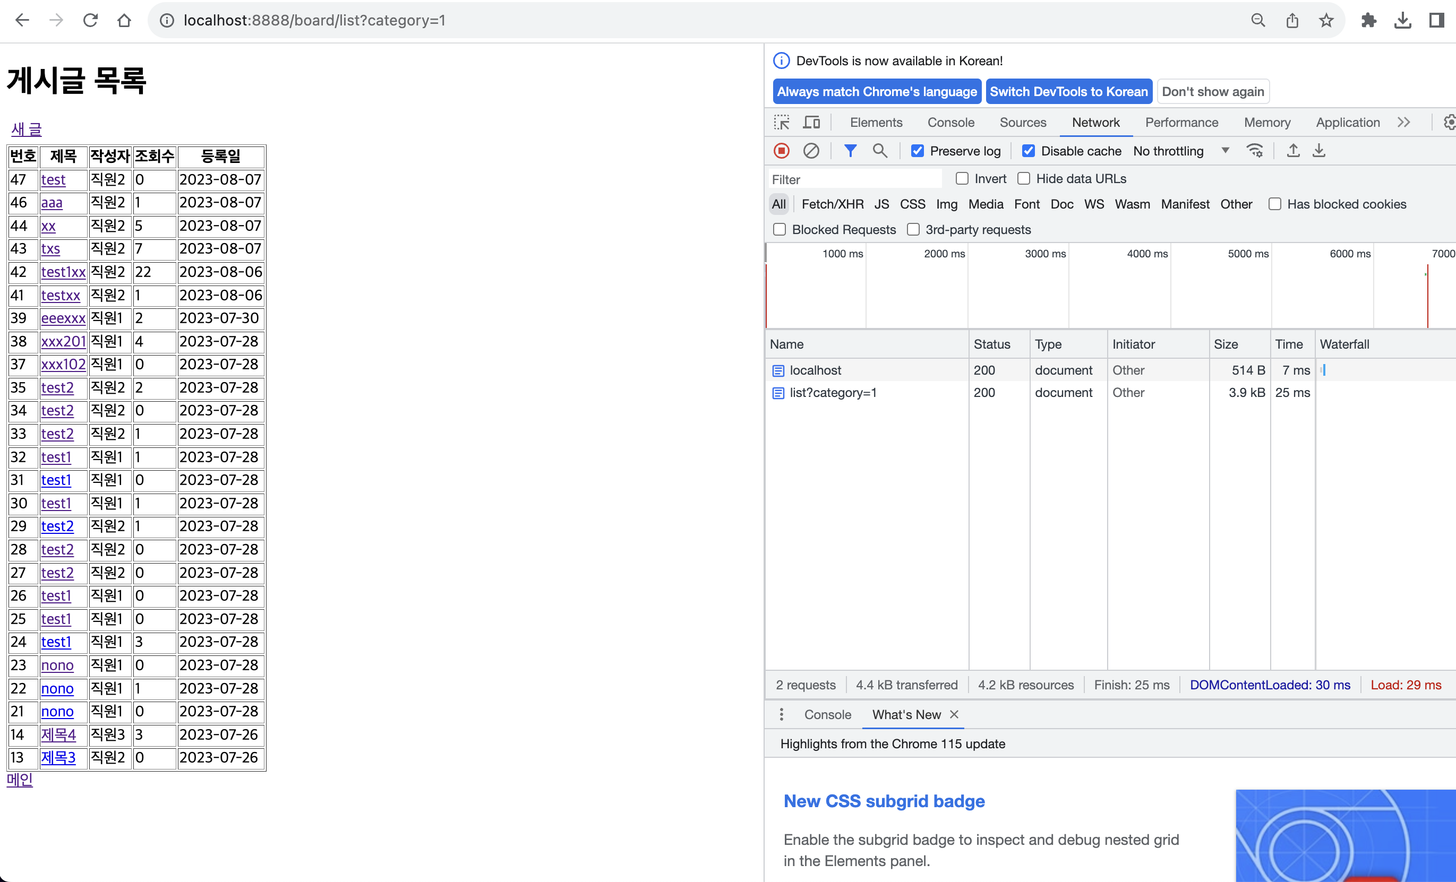Open network conditions wifi icon

(1254, 151)
